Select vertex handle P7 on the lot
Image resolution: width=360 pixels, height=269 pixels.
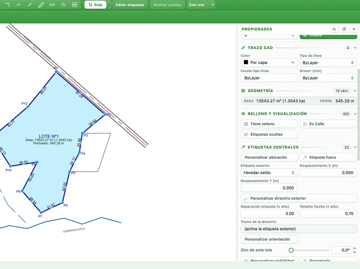click(x=41, y=213)
